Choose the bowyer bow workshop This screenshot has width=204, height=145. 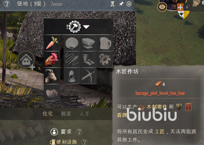point(88,76)
